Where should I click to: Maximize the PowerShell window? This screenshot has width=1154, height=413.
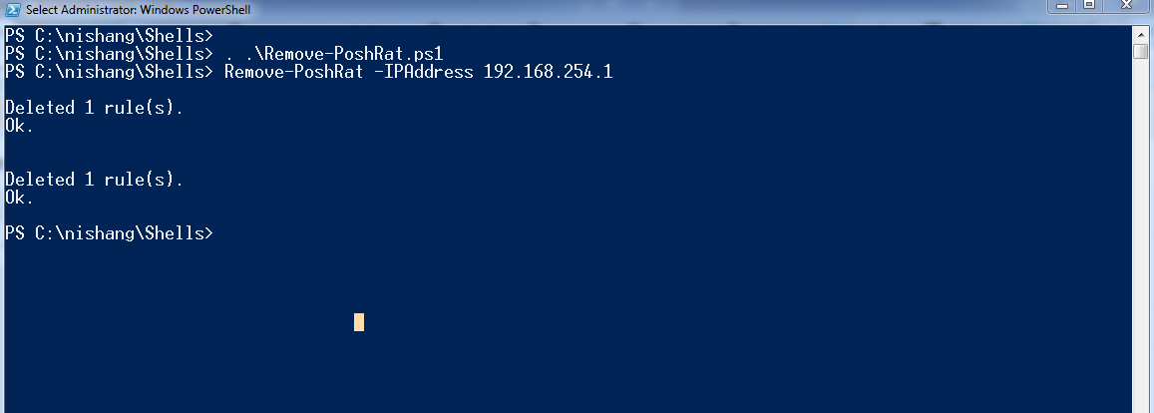(1088, 6)
